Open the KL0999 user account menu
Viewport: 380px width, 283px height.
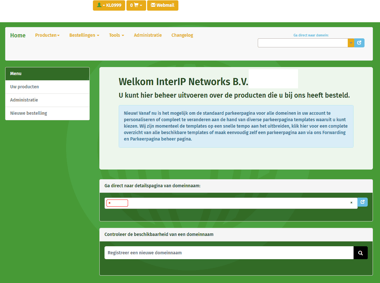pyautogui.click(x=109, y=5)
